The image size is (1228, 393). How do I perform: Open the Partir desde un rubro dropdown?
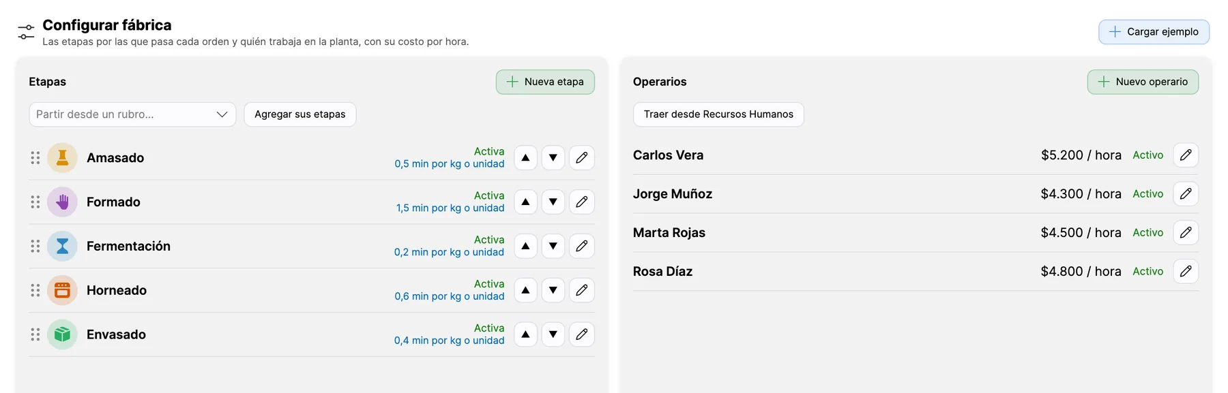click(x=132, y=114)
